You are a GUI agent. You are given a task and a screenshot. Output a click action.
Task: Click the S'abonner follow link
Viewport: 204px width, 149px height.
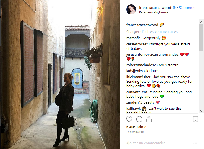pyautogui.click(x=187, y=8)
